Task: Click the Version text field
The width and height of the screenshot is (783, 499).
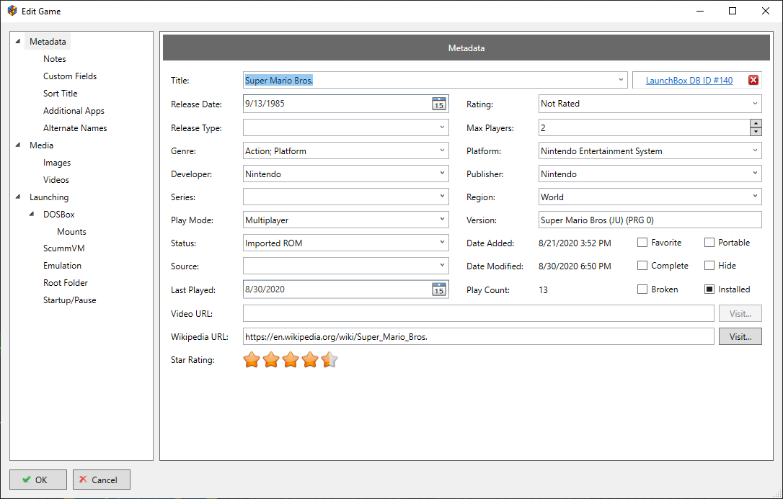Action: coord(650,220)
